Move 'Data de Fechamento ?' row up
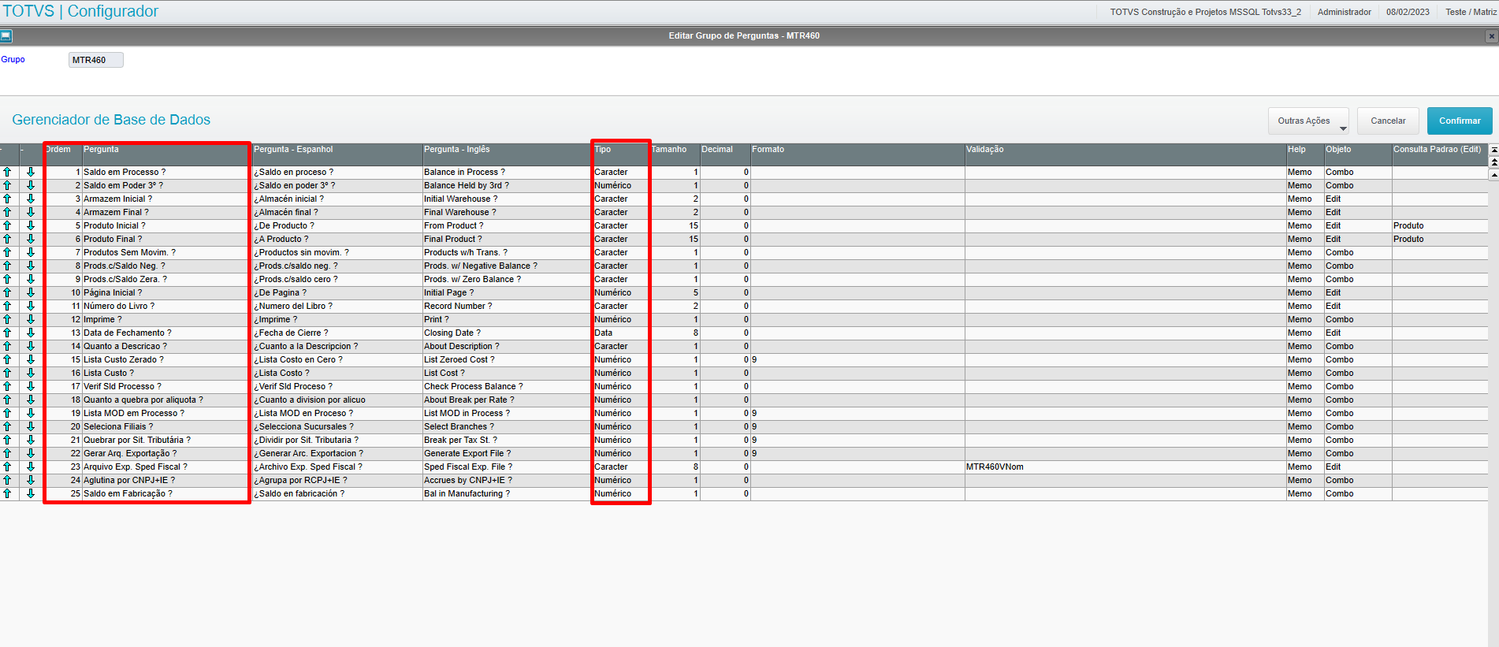The image size is (1499, 647). click(x=7, y=333)
